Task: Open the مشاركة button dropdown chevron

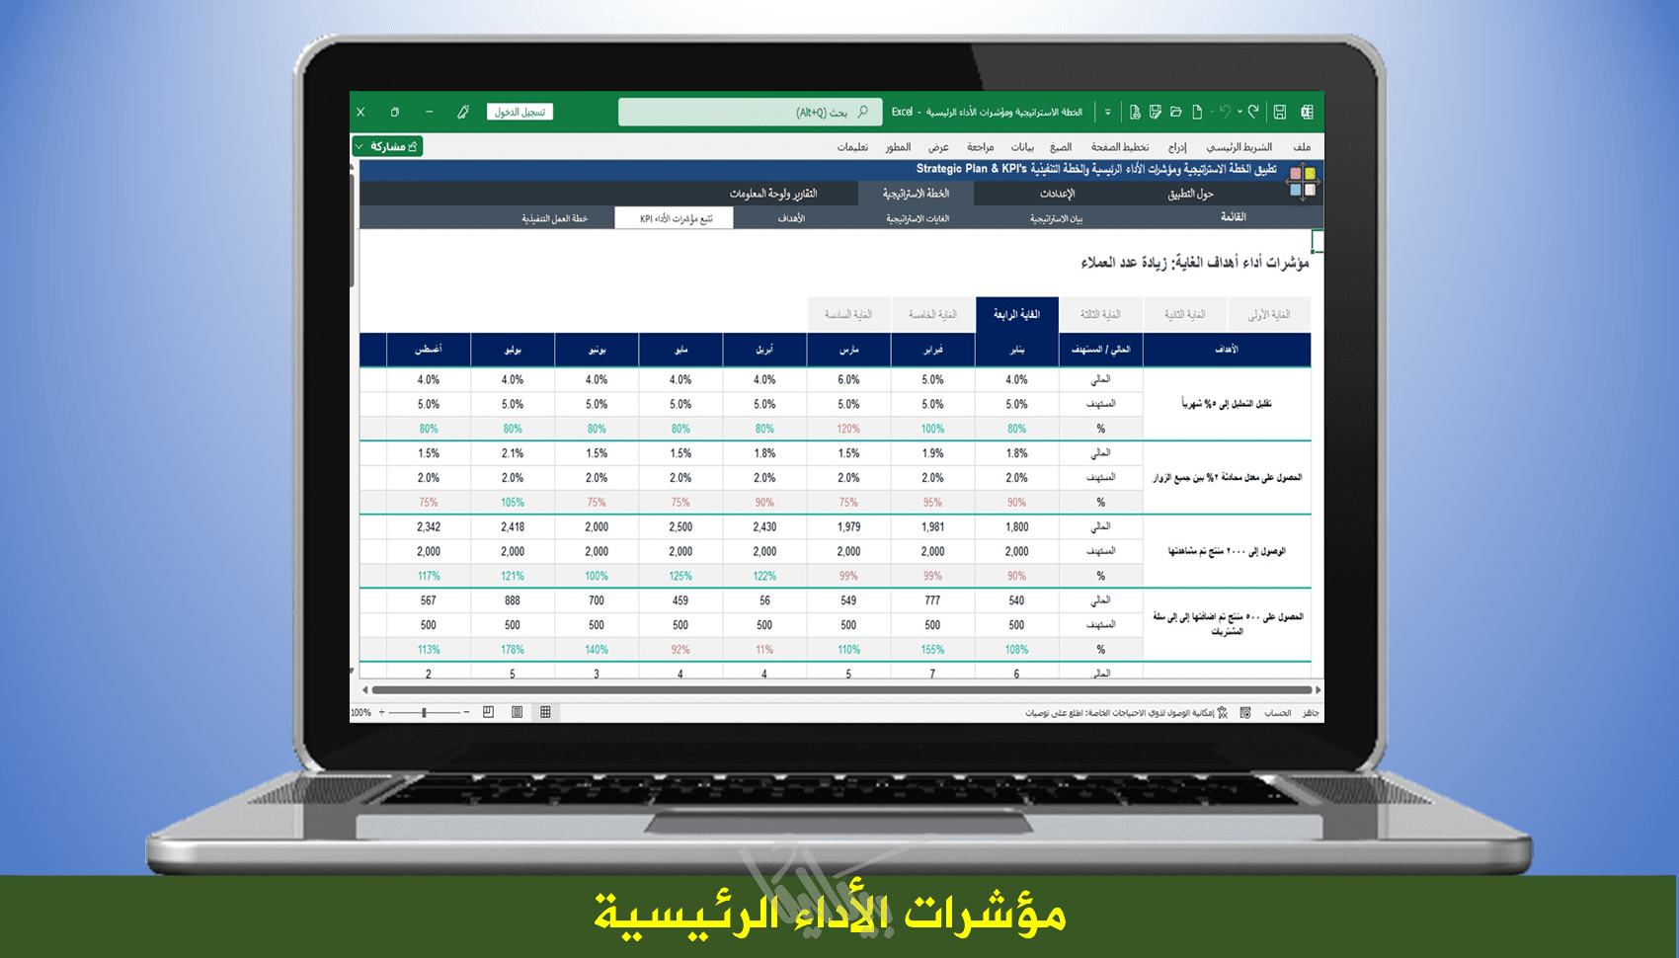Action: coord(360,146)
